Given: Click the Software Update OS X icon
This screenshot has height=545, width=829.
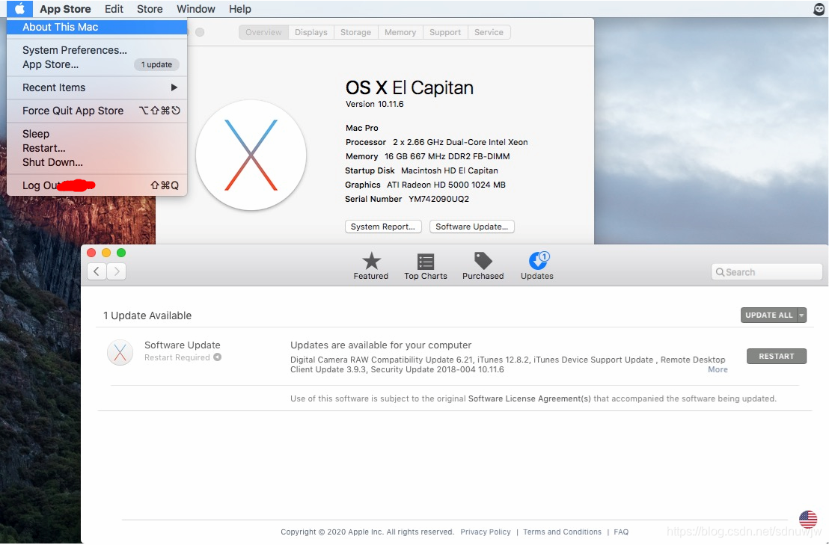Looking at the screenshot, I should pyautogui.click(x=120, y=352).
